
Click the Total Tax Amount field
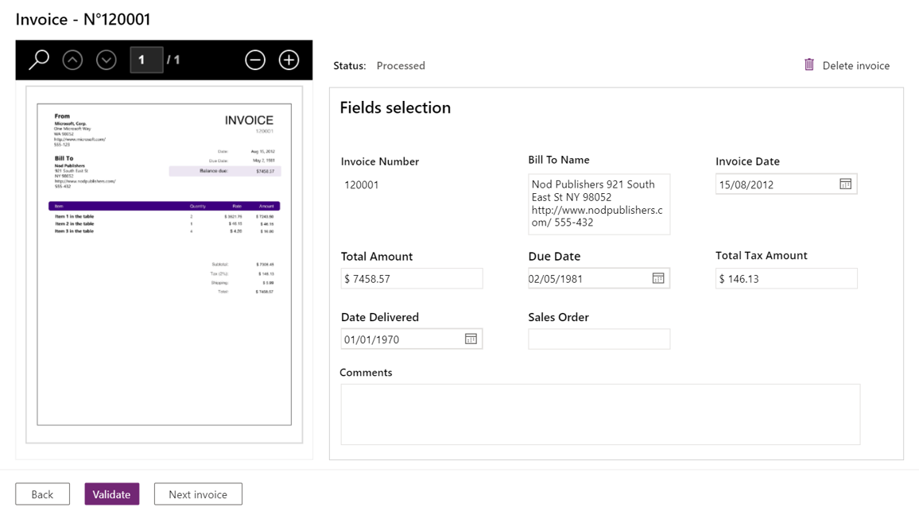(x=785, y=279)
